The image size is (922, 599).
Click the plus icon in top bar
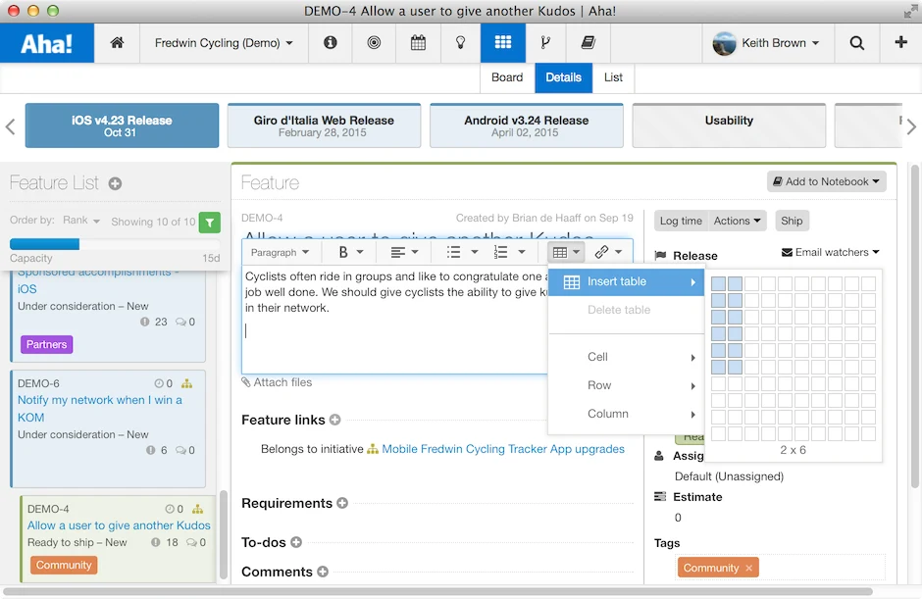[x=900, y=42]
